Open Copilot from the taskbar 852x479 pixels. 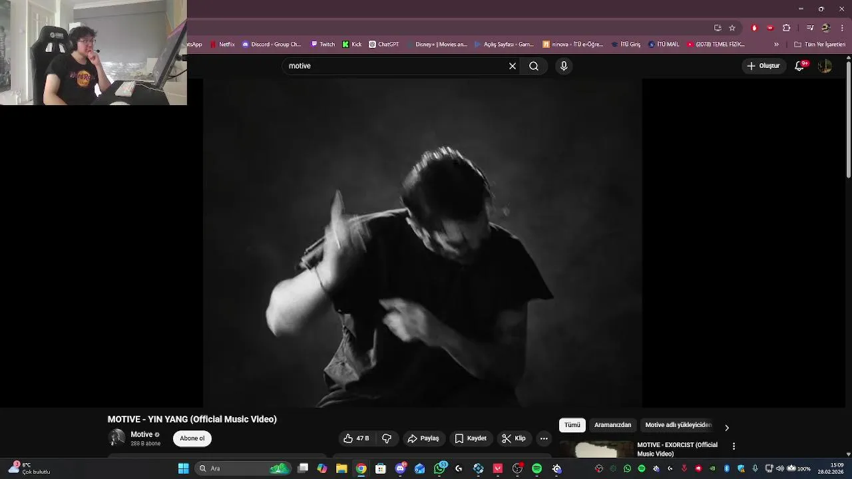click(x=322, y=468)
